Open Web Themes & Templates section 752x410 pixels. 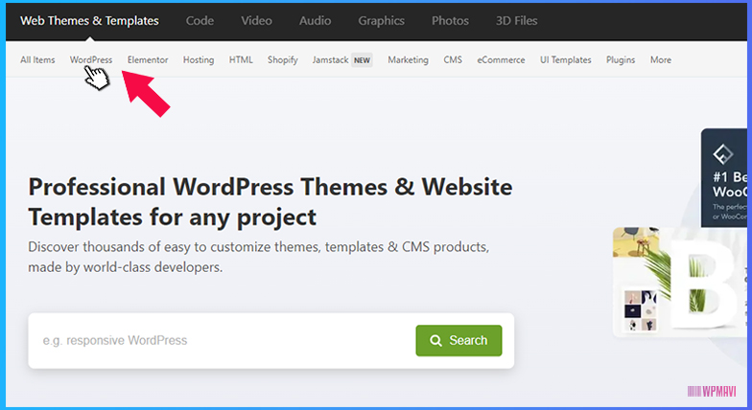point(89,21)
